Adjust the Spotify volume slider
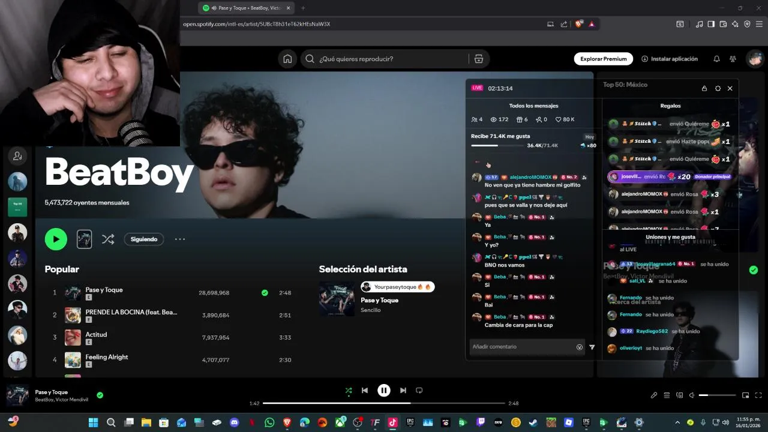This screenshot has height=432, width=768. tap(717, 395)
